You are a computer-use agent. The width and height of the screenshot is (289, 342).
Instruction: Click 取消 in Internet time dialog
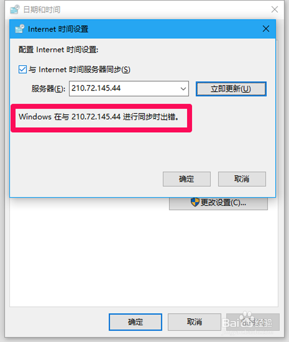242,179
